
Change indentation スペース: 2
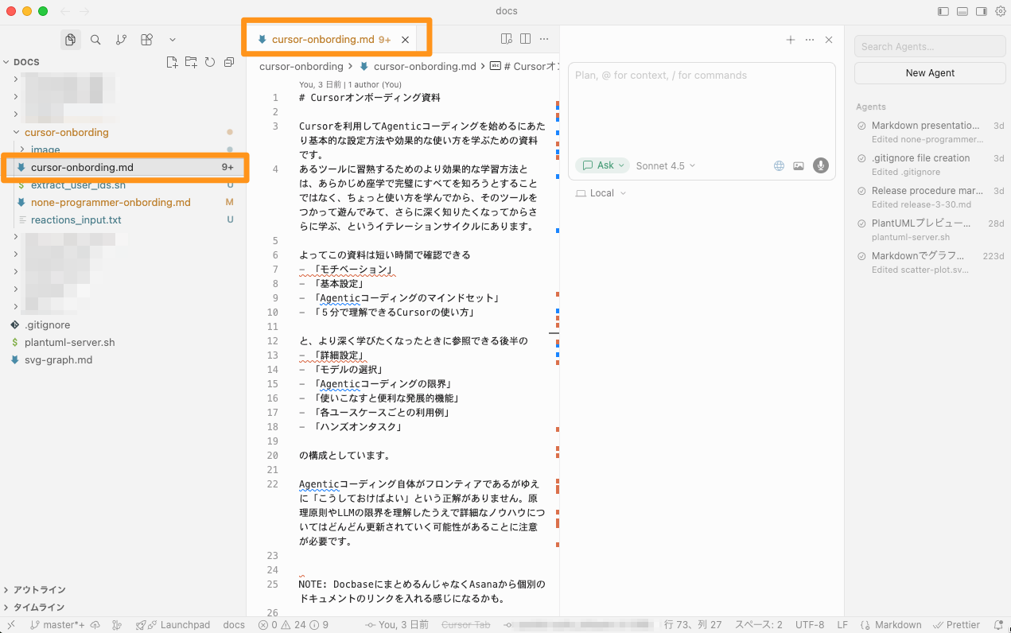[758, 625]
